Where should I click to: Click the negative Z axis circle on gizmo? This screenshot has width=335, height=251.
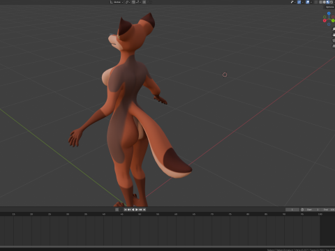[x=329, y=24]
